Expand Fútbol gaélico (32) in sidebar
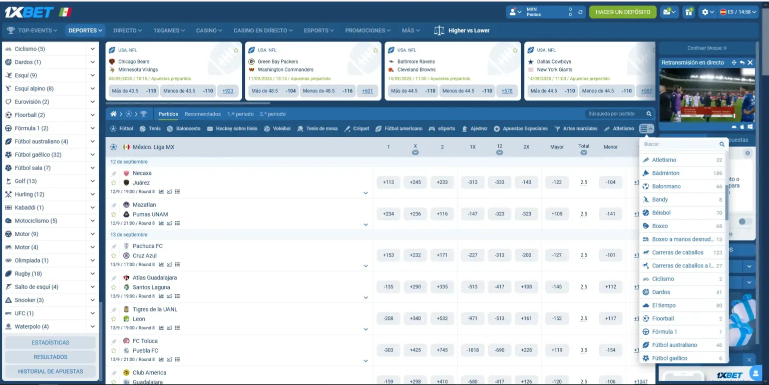 [x=93, y=155]
